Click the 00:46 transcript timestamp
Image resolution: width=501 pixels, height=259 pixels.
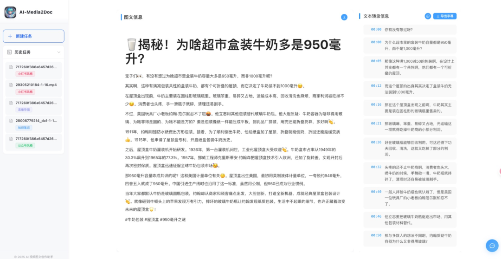pos(376,216)
